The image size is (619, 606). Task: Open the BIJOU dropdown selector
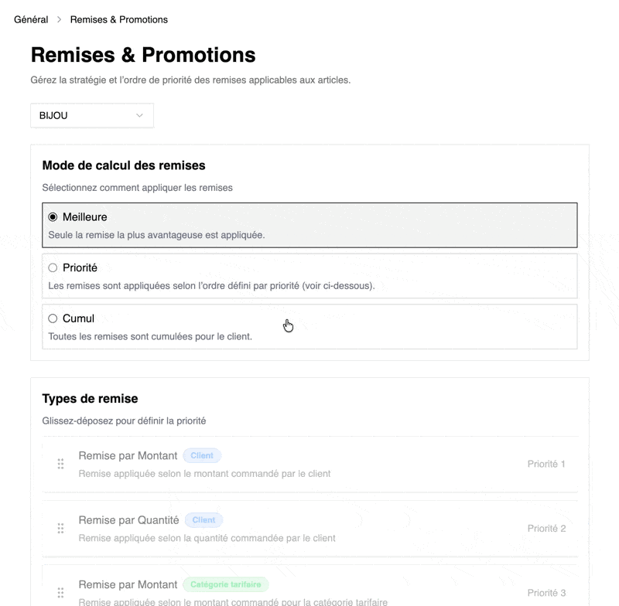pos(91,116)
